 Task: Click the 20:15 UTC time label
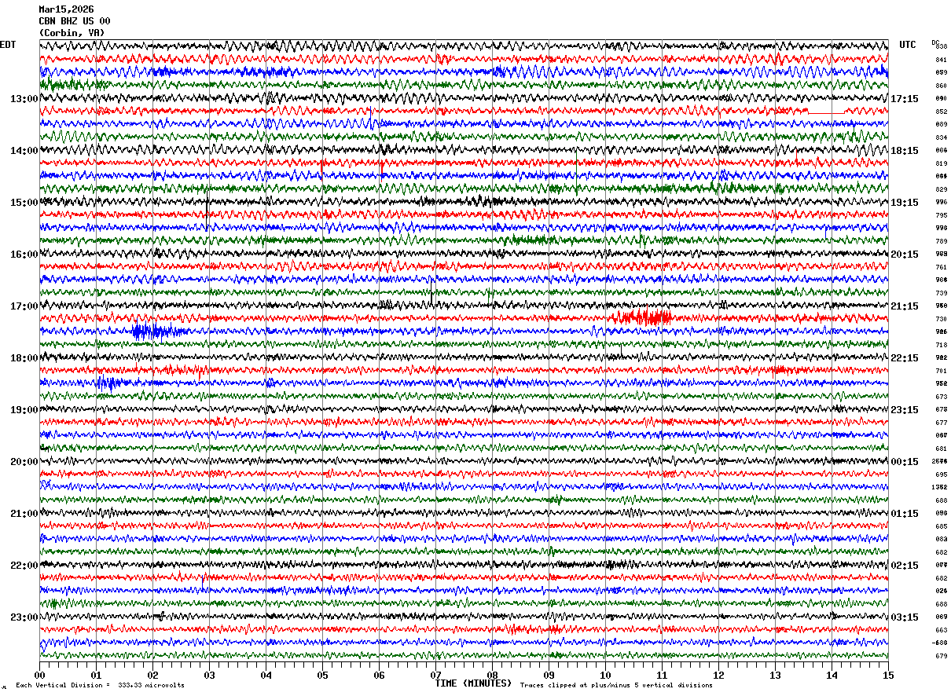905,255
